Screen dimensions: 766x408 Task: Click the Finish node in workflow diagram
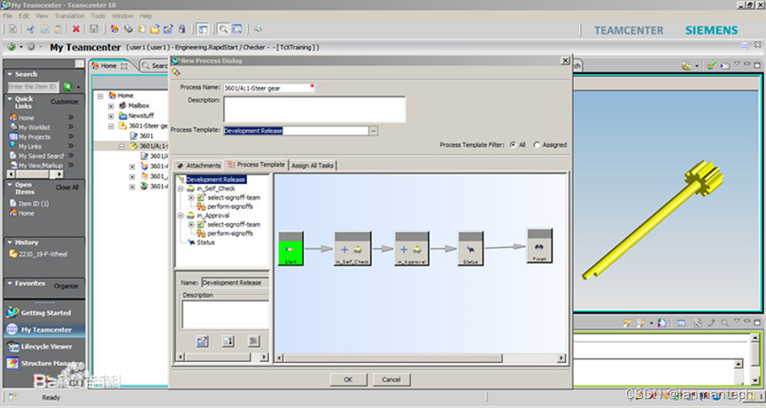pyautogui.click(x=539, y=246)
